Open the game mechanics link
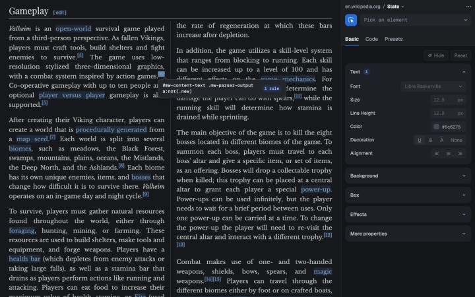The image size is (475, 297). (288, 79)
